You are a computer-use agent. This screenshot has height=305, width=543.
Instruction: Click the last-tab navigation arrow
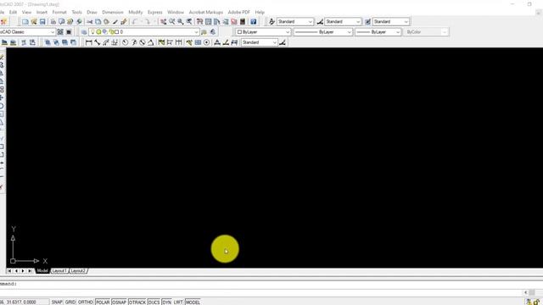coord(31,271)
